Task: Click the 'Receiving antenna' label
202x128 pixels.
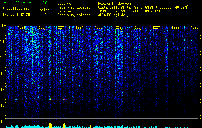Action: [x=74, y=15]
